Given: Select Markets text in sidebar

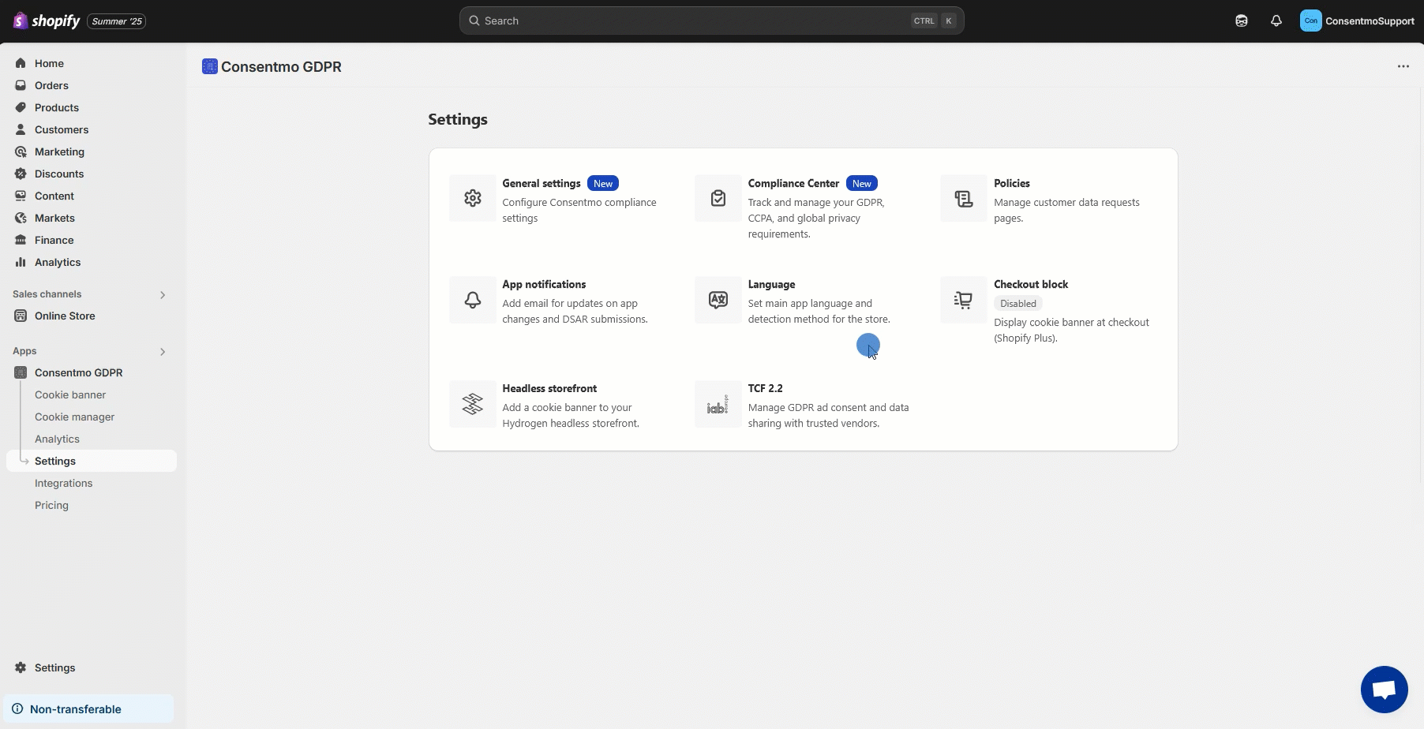Looking at the screenshot, I should point(54,218).
